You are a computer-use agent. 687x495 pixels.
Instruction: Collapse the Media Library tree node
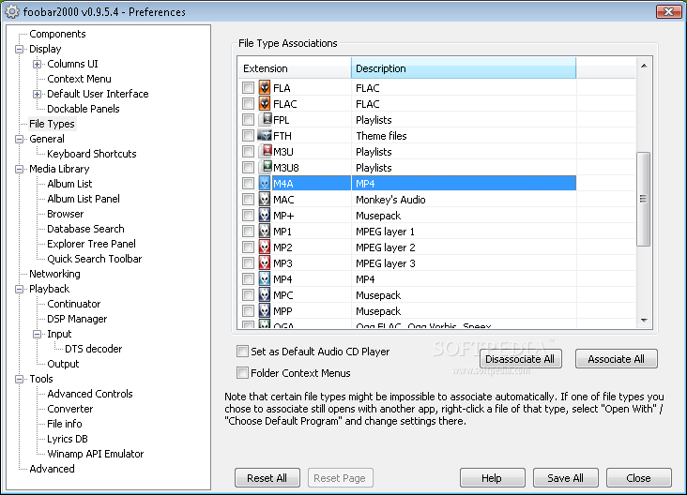(x=20, y=169)
